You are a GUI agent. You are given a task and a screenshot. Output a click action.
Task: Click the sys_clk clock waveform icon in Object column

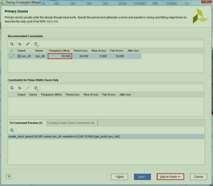pos(19,56)
